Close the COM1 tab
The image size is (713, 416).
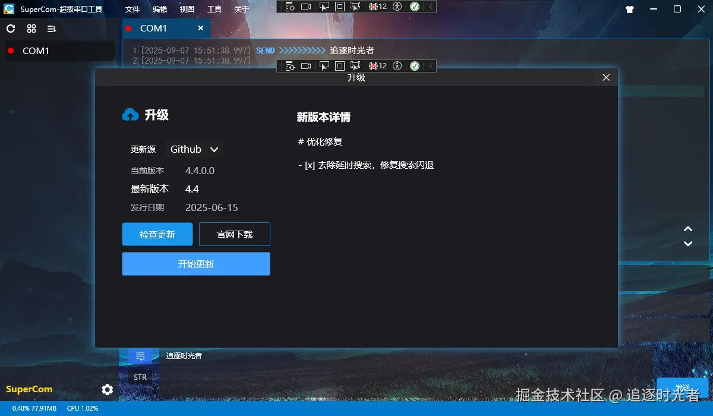(200, 28)
